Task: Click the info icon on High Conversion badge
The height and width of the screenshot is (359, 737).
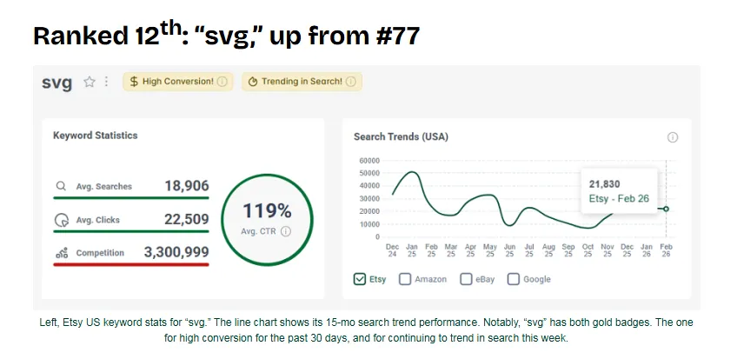Action: 222,82
